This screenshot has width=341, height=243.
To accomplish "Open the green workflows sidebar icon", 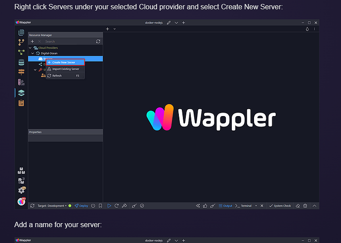I will point(21,52).
